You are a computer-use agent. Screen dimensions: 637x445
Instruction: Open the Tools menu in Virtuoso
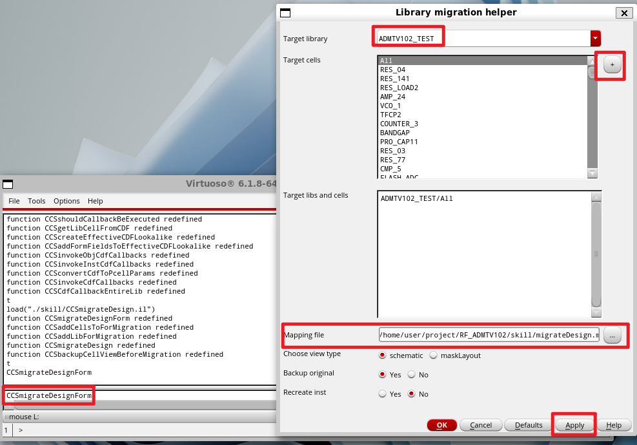pos(36,201)
